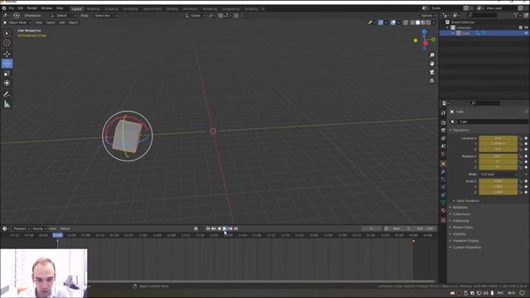This screenshot has width=530, height=298.
Task: Play the animation in reverse
Action: (219, 228)
